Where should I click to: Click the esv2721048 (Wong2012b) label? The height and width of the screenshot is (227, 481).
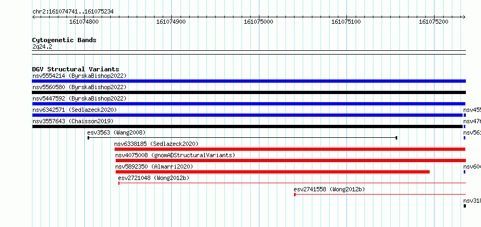coord(153,178)
